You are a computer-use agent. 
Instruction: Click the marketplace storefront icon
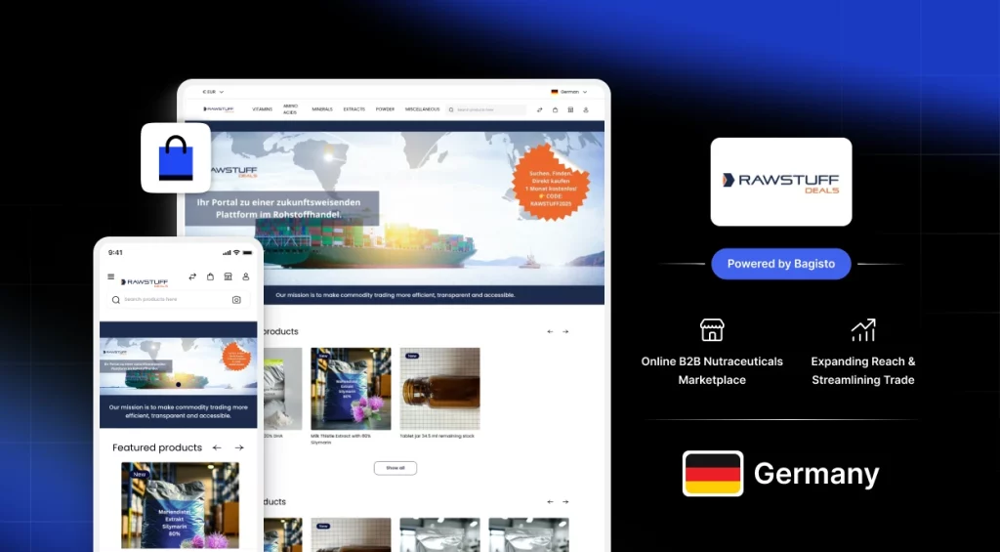click(x=712, y=330)
